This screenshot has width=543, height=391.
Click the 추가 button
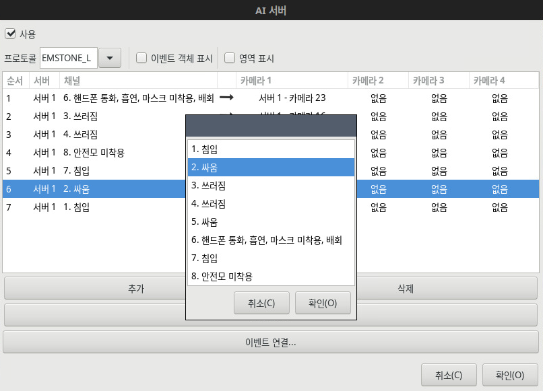click(x=94, y=288)
